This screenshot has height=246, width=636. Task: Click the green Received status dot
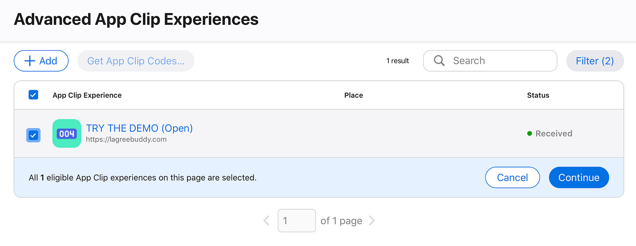[530, 133]
